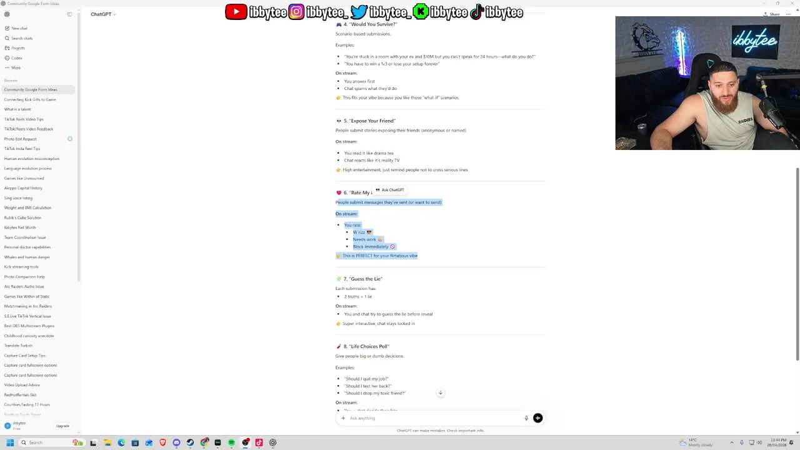Click the "5. Expose Your Friend" heading
The image size is (800, 450).
click(366, 121)
